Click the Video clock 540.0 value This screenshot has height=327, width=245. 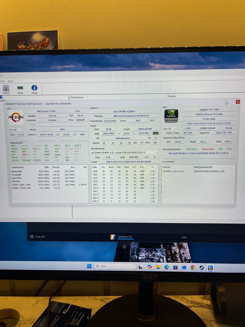coord(228,142)
